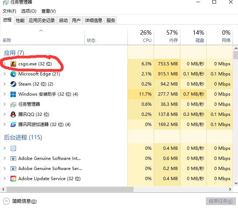Click the 36.3 MB memory value

169,104
